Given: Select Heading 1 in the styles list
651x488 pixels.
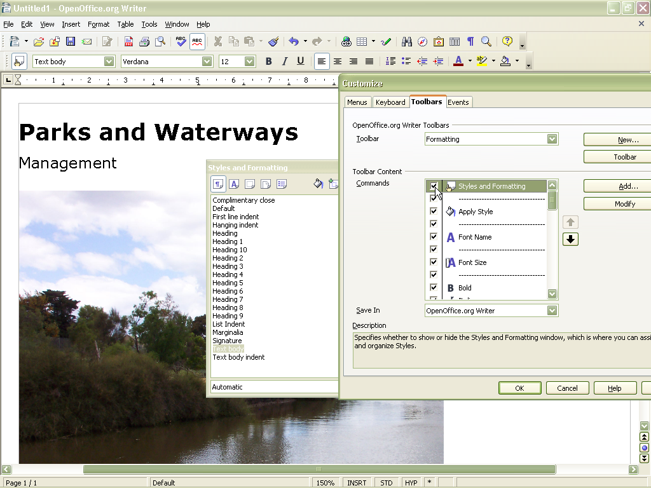Looking at the screenshot, I should point(228,241).
